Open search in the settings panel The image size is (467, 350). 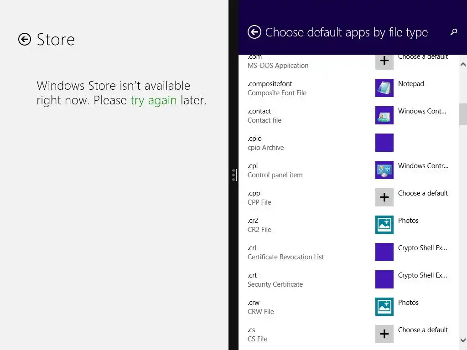pyautogui.click(x=454, y=32)
